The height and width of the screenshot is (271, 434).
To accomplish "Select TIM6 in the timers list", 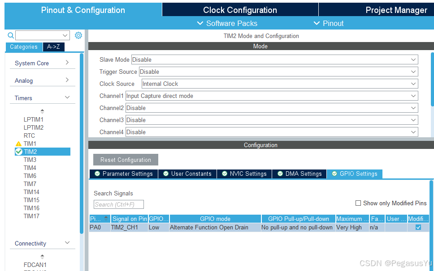I will point(30,176).
